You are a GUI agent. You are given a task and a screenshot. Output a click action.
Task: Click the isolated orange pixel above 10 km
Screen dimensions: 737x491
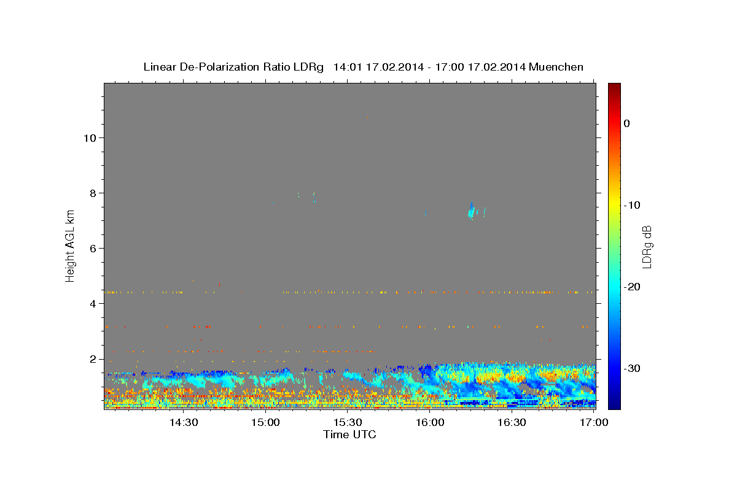point(367,117)
